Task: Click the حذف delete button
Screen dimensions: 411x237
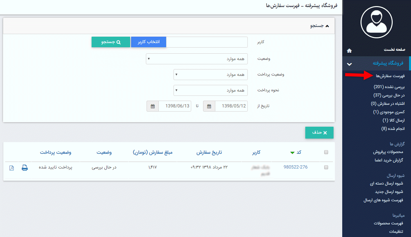Action: [319, 132]
